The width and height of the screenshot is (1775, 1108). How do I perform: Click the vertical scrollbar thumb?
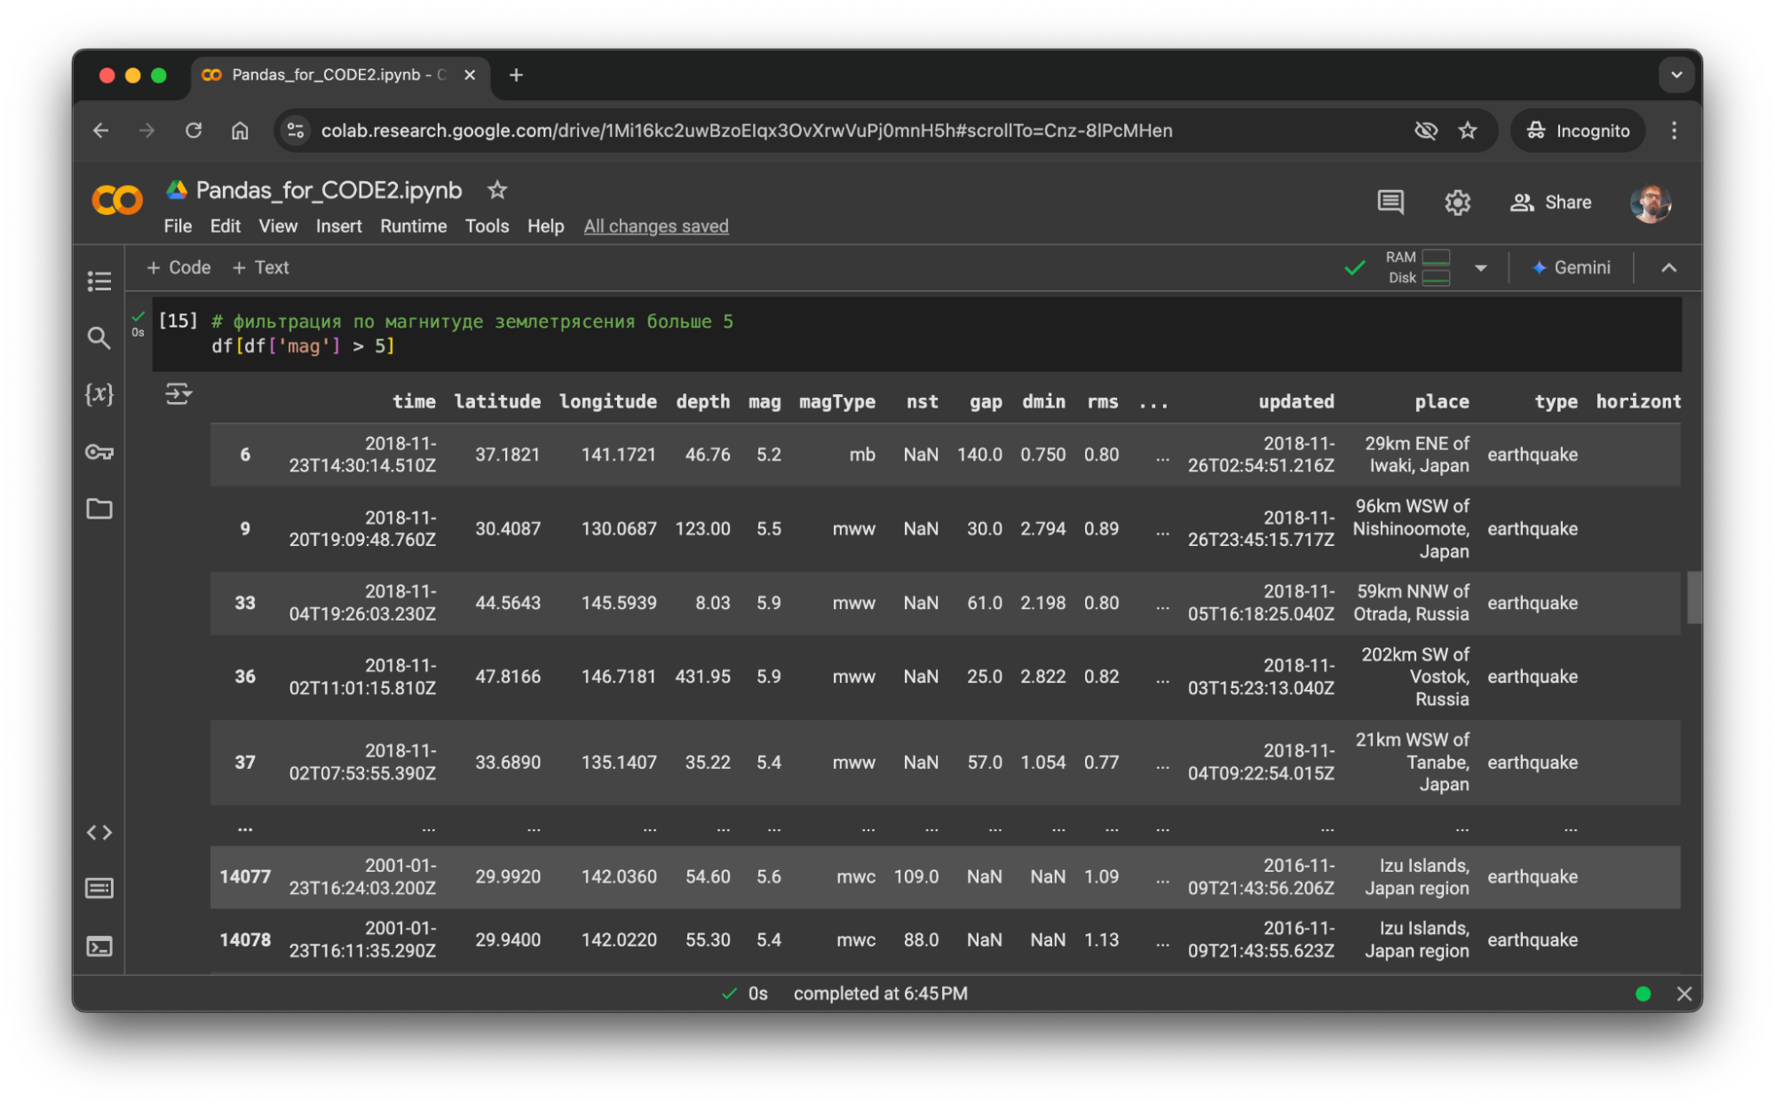coord(1693,598)
